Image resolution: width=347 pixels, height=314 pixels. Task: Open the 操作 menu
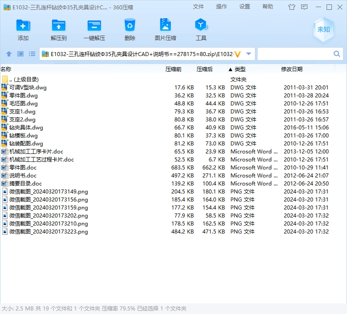221,7
